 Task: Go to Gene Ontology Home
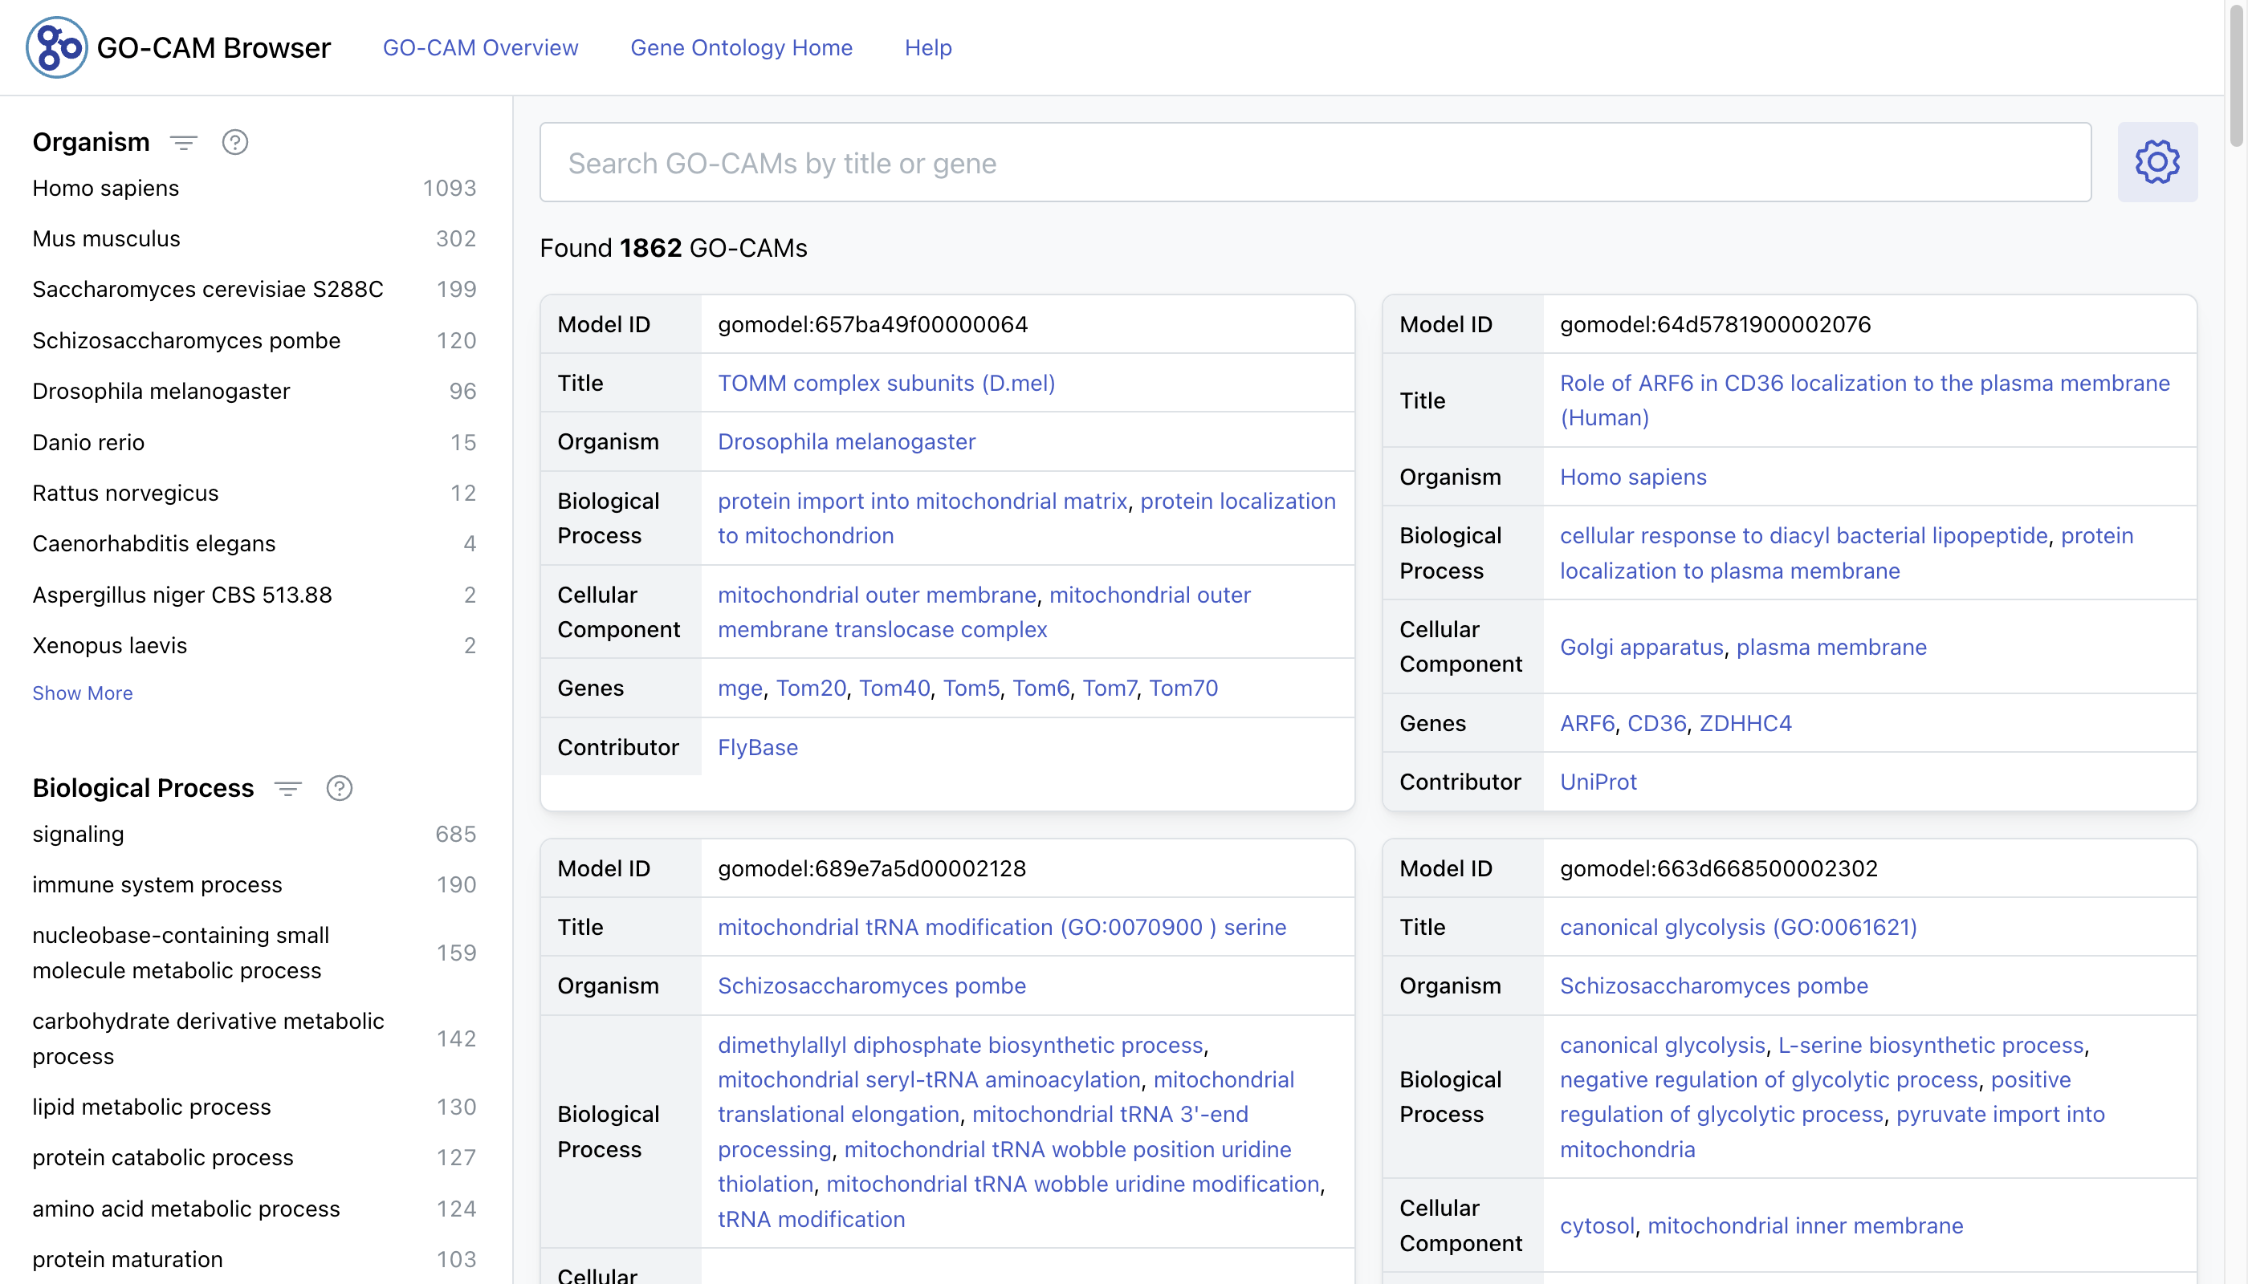741,47
